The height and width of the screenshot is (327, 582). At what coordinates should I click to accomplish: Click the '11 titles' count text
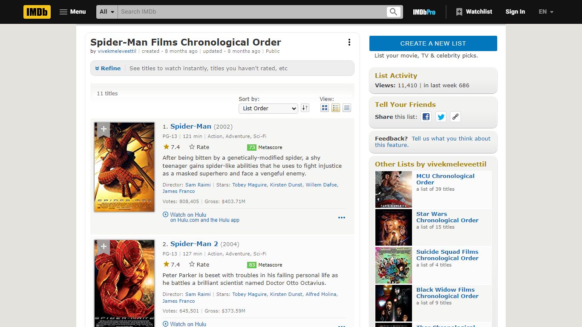(x=107, y=94)
